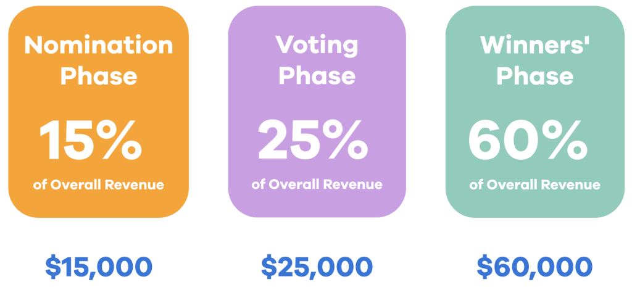This screenshot has width=632, height=287.
Task: Click the word "Nomination" in the orange card
Action: coord(98,45)
